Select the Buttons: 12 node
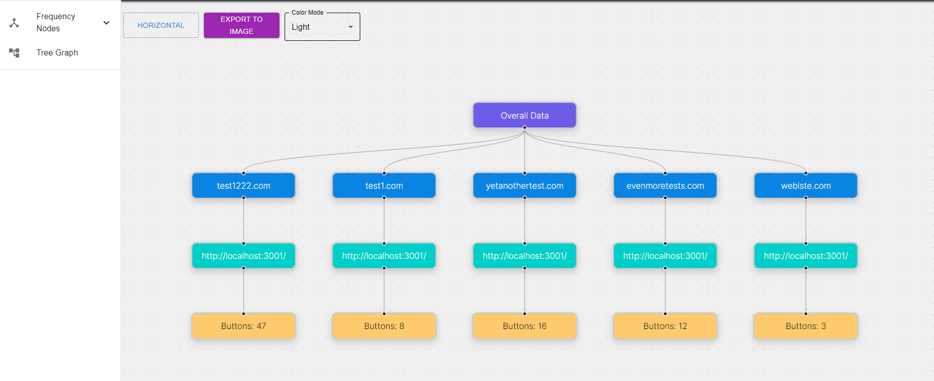 [x=665, y=326]
